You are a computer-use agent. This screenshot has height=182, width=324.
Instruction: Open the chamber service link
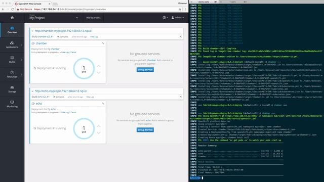[x=42, y=43]
